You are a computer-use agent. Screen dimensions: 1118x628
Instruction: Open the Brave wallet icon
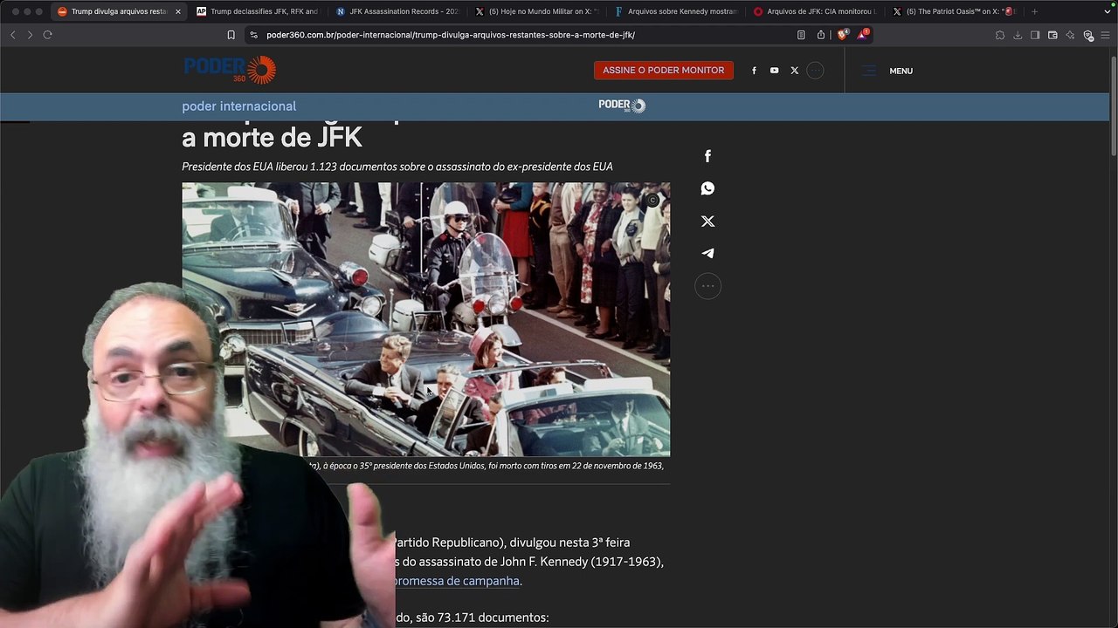click(x=1052, y=35)
